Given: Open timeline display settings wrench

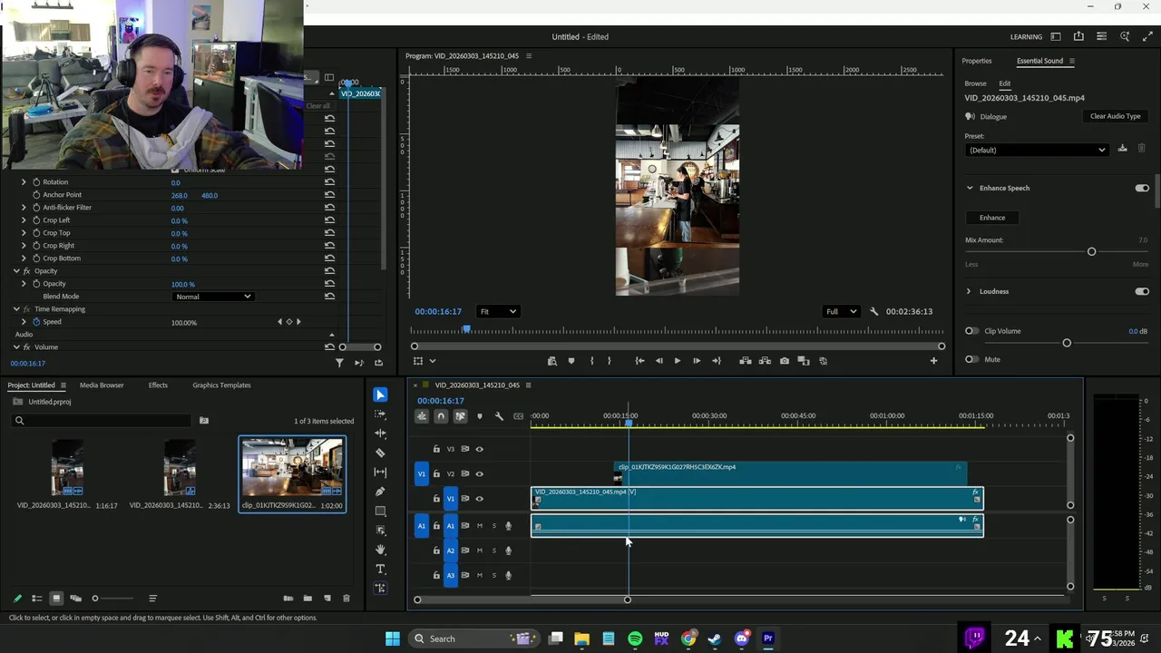Looking at the screenshot, I should pyautogui.click(x=499, y=416).
